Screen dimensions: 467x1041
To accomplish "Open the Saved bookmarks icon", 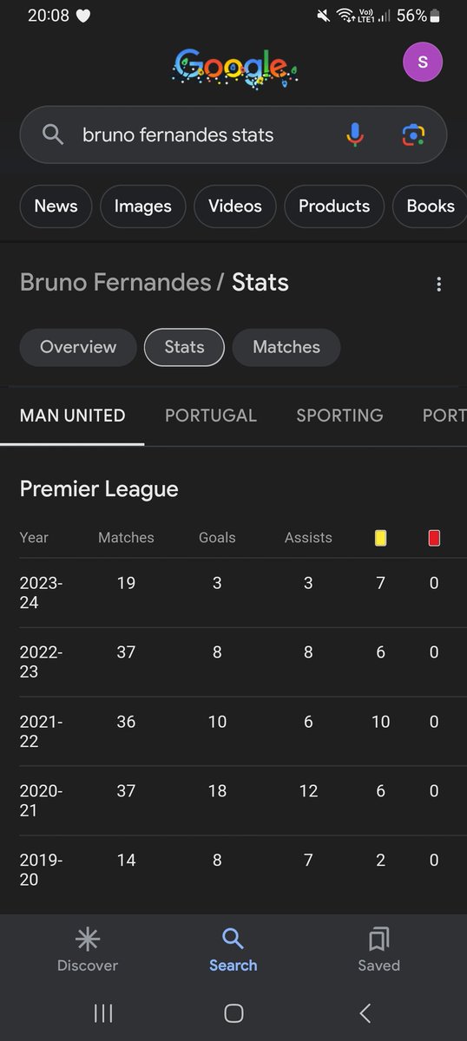I will (x=379, y=938).
